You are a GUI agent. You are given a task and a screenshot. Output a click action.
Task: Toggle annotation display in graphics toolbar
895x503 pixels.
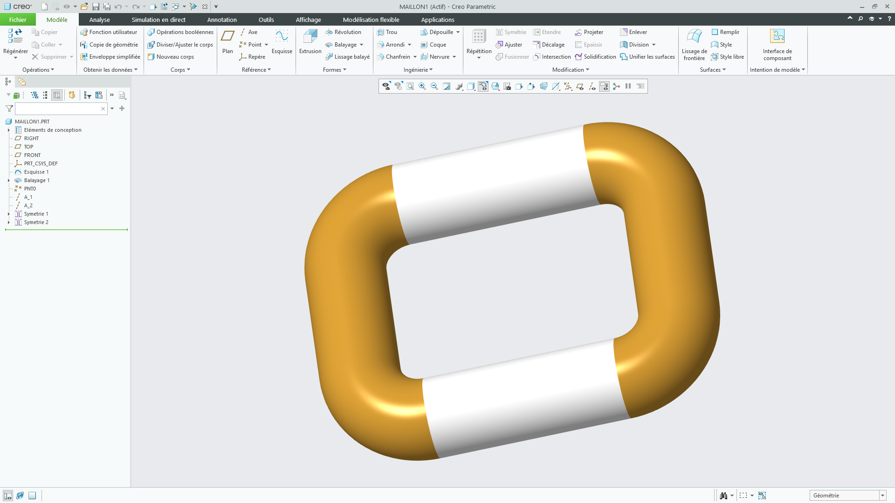coord(604,86)
